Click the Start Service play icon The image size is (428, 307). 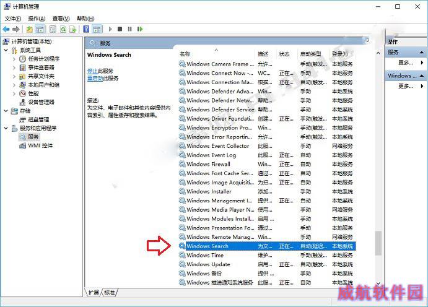point(110,29)
